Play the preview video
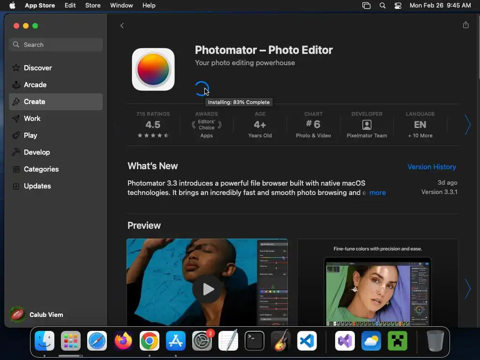 [x=207, y=289]
